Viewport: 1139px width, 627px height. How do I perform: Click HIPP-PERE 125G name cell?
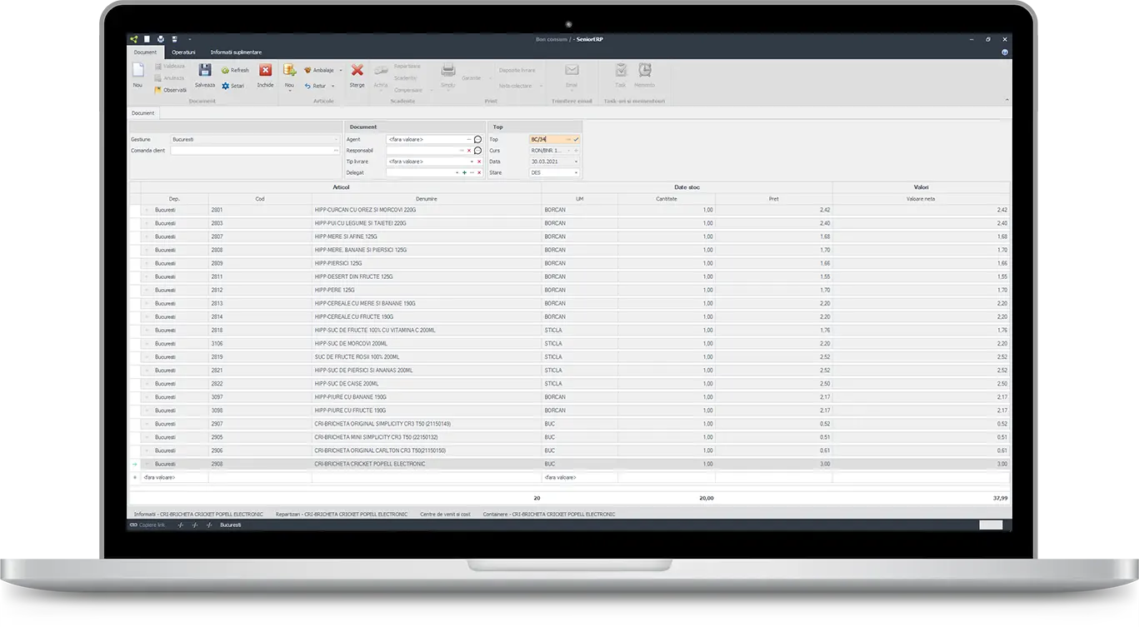coord(427,290)
